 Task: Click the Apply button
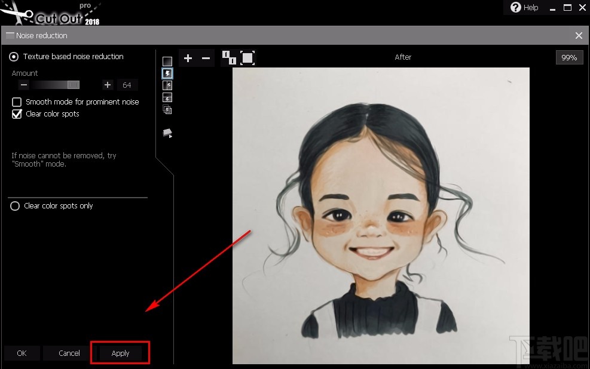tap(120, 353)
